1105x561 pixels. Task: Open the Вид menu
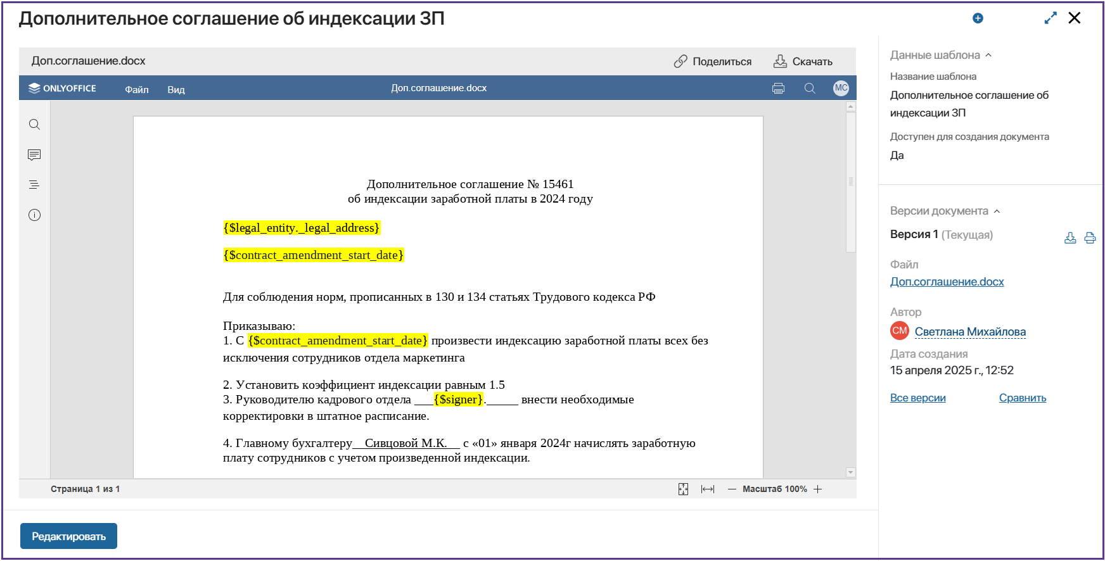pyautogui.click(x=176, y=89)
